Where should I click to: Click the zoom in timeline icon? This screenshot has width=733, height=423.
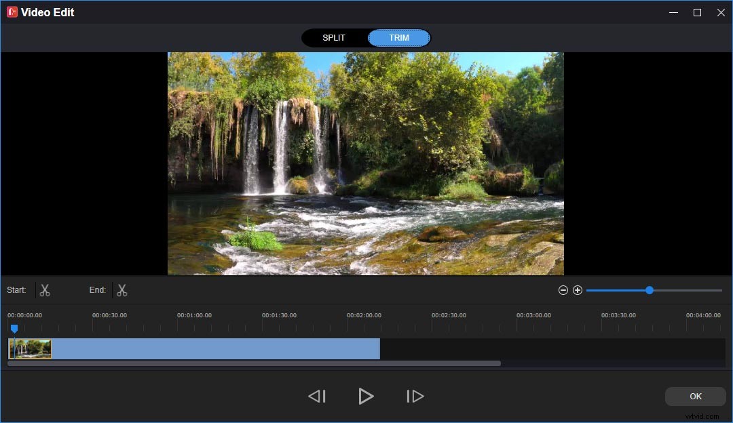(x=578, y=289)
